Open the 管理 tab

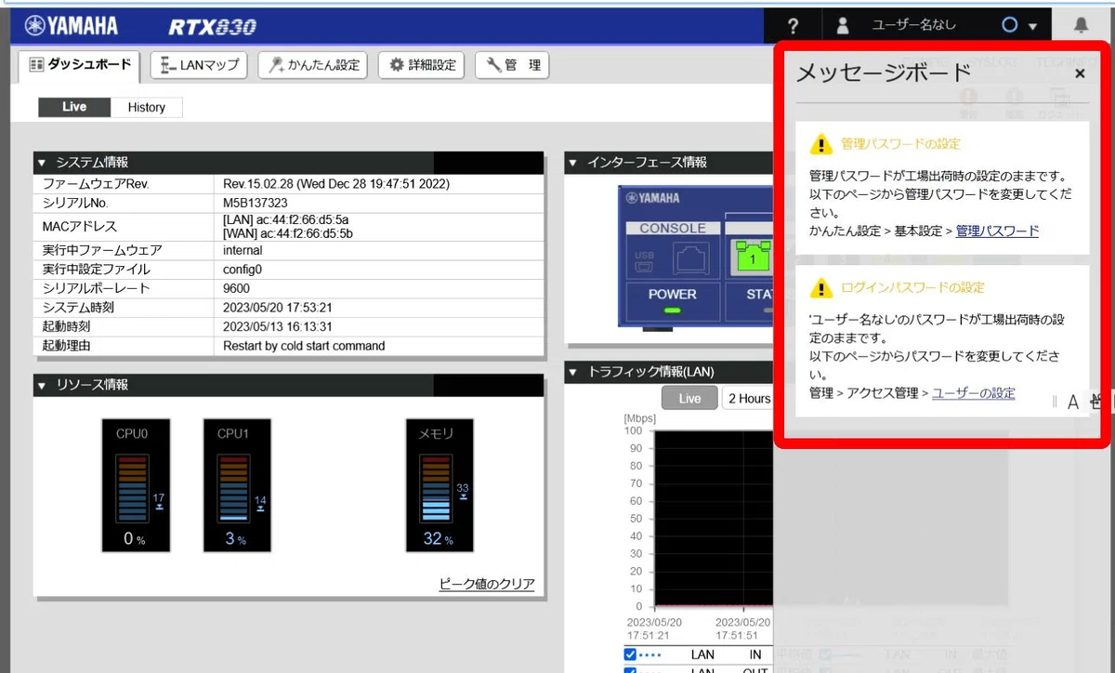point(512,65)
